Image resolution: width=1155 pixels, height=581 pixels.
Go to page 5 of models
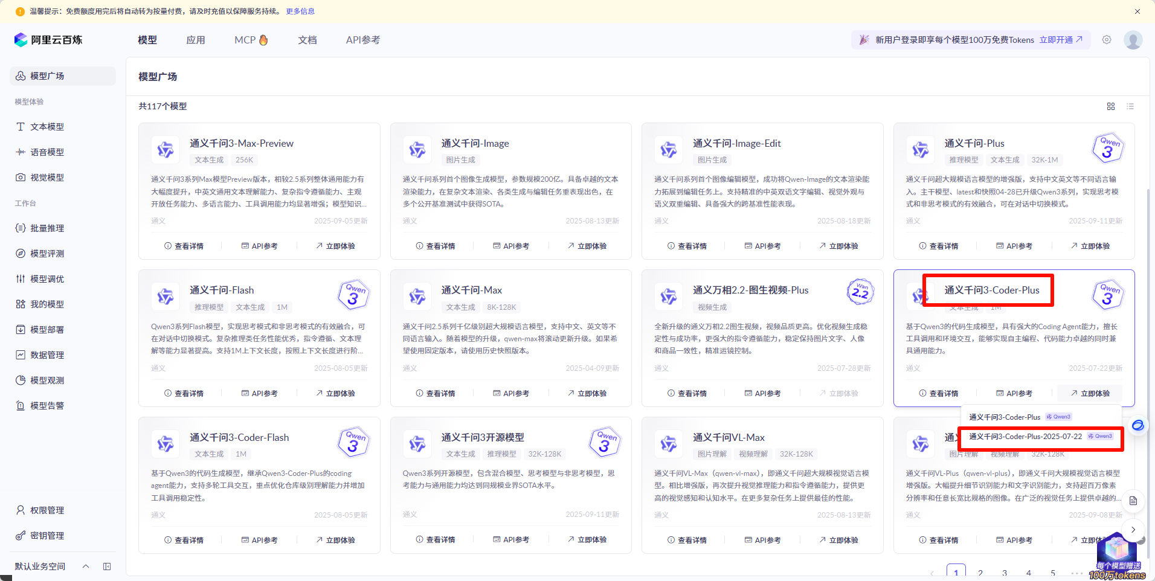[x=1053, y=573]
